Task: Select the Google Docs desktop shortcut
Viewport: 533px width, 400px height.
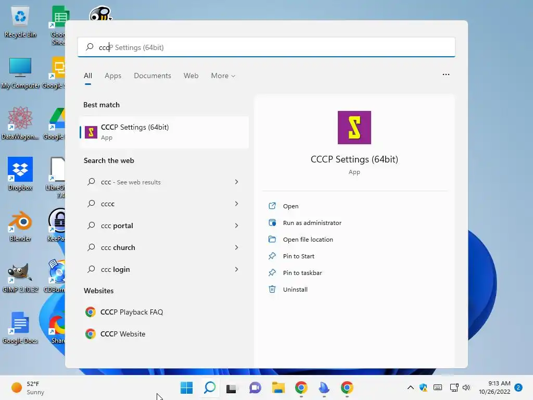Action: (20, 328)
